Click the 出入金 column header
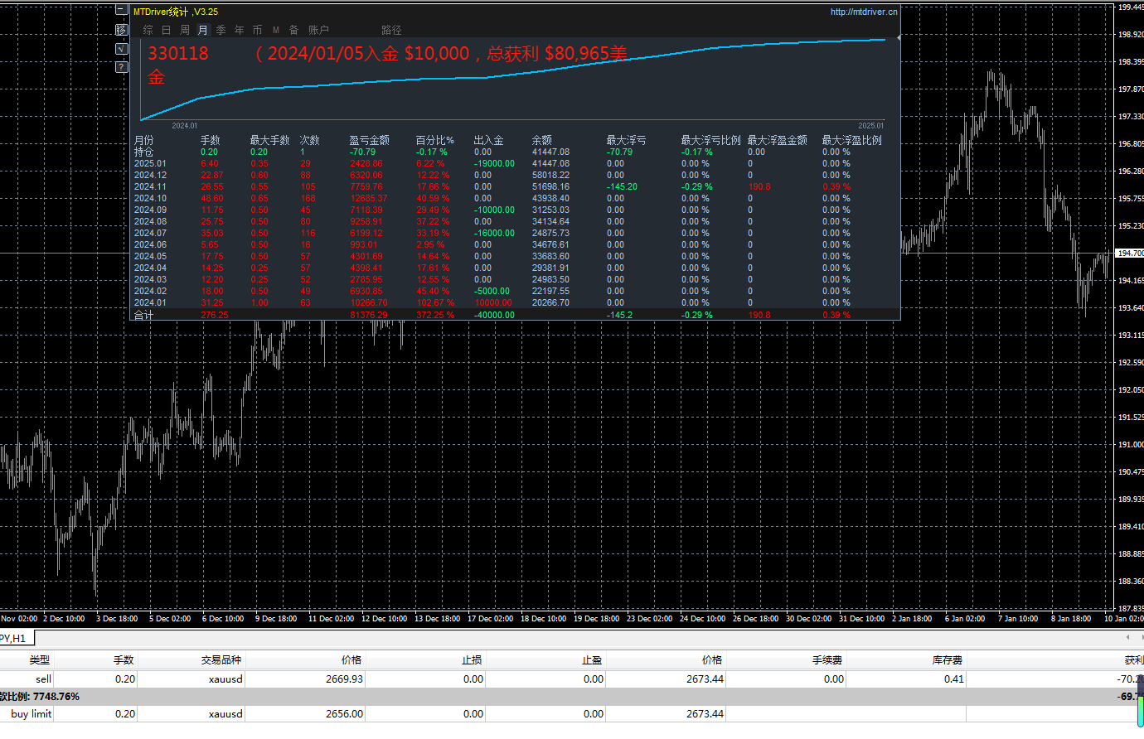 point(489,140)
